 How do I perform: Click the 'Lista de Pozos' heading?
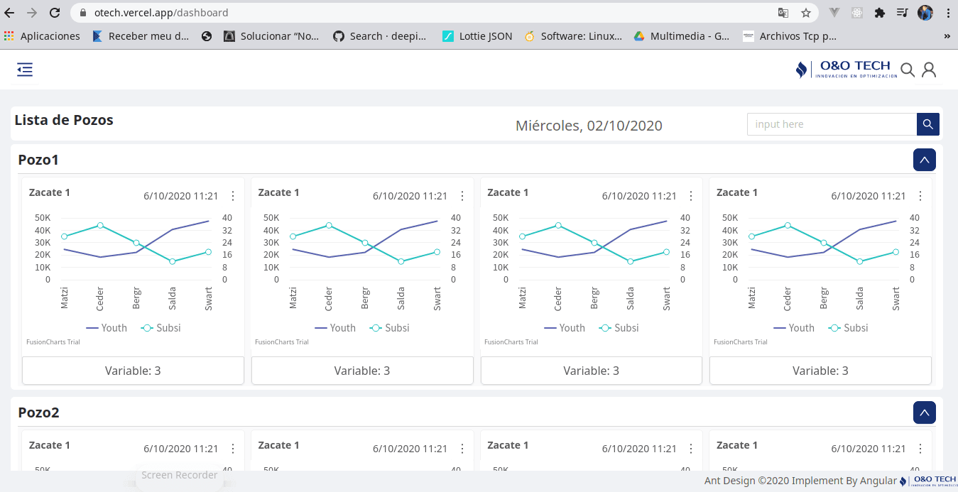(64, 120)
